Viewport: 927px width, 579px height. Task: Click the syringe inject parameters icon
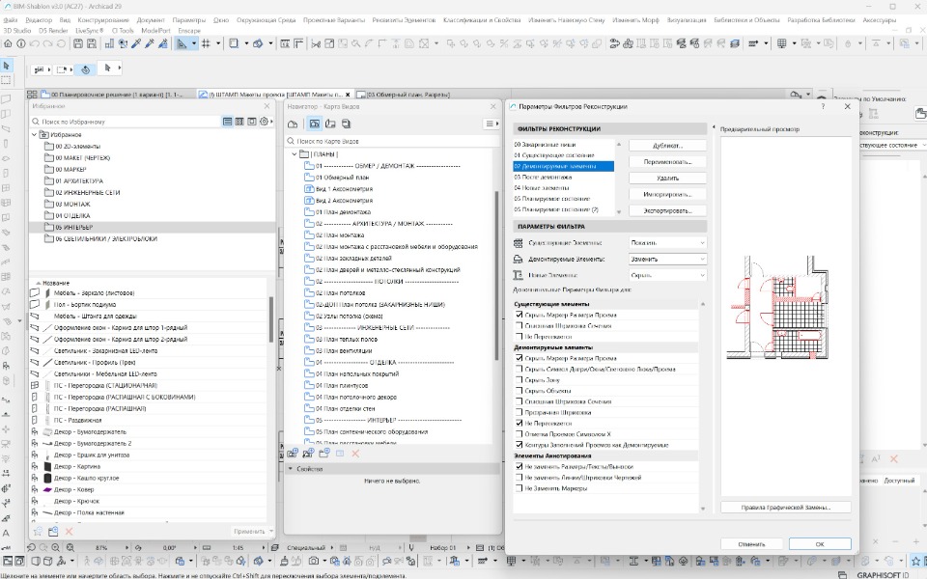[x=150, y=43]
